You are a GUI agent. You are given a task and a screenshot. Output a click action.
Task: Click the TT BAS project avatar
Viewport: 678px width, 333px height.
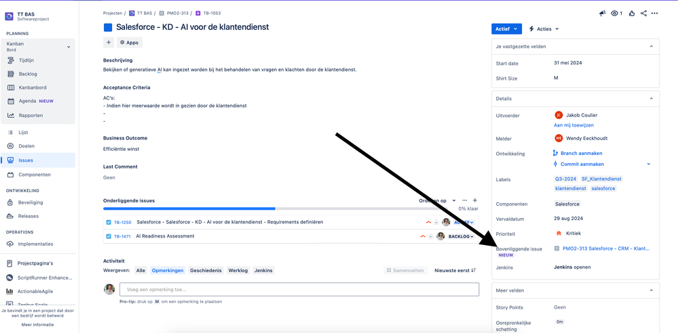click(9, 16)
